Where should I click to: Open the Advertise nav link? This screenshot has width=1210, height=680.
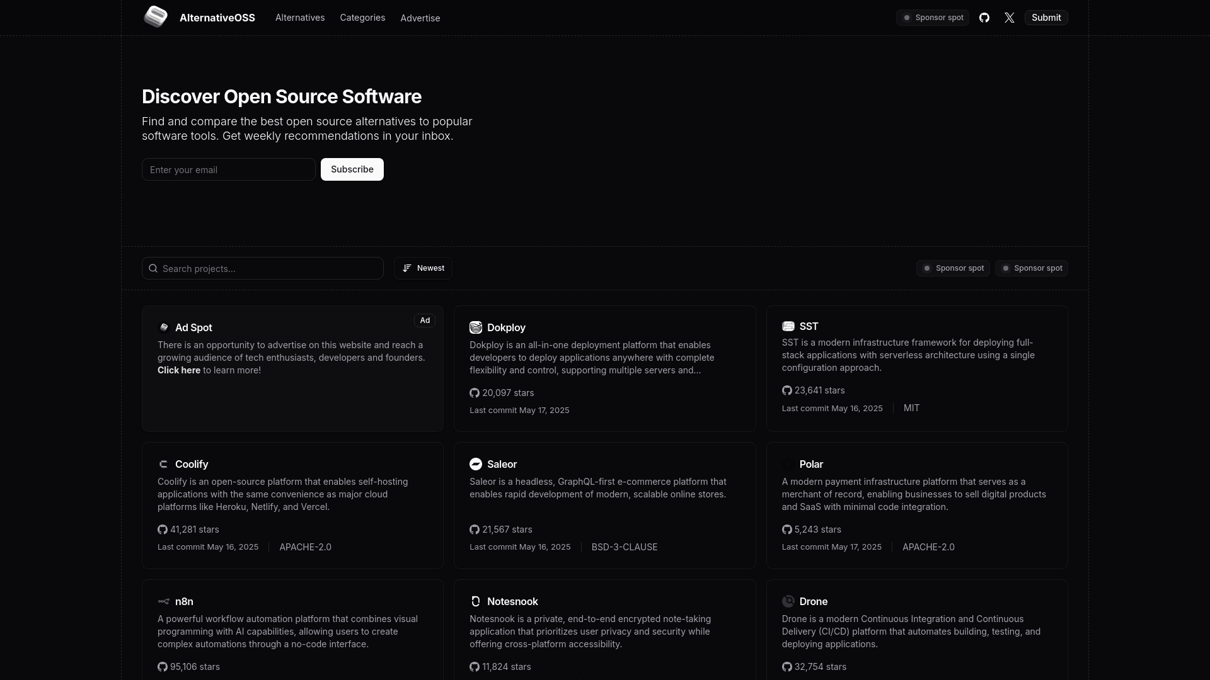(x=420, y=18)
